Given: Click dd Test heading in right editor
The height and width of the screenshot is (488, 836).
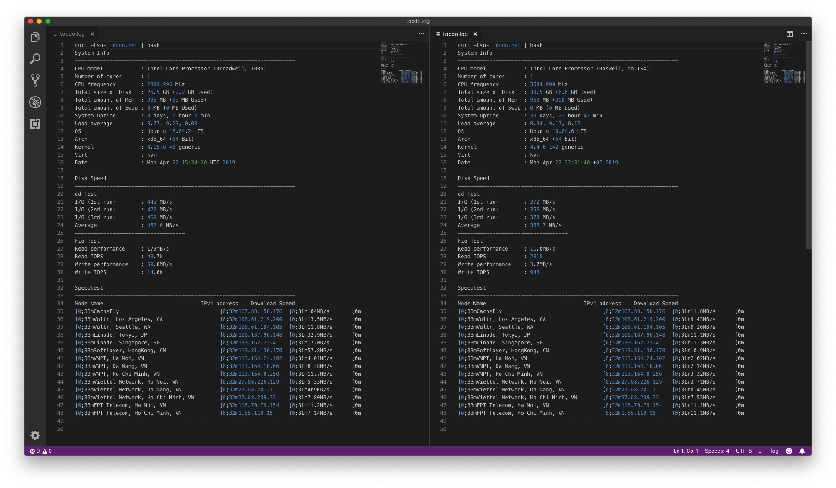Looking at the screenshot, I should pos(469,194).
